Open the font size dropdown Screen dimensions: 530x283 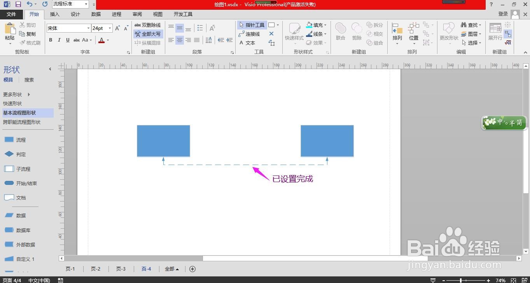(x=110, y=28)
